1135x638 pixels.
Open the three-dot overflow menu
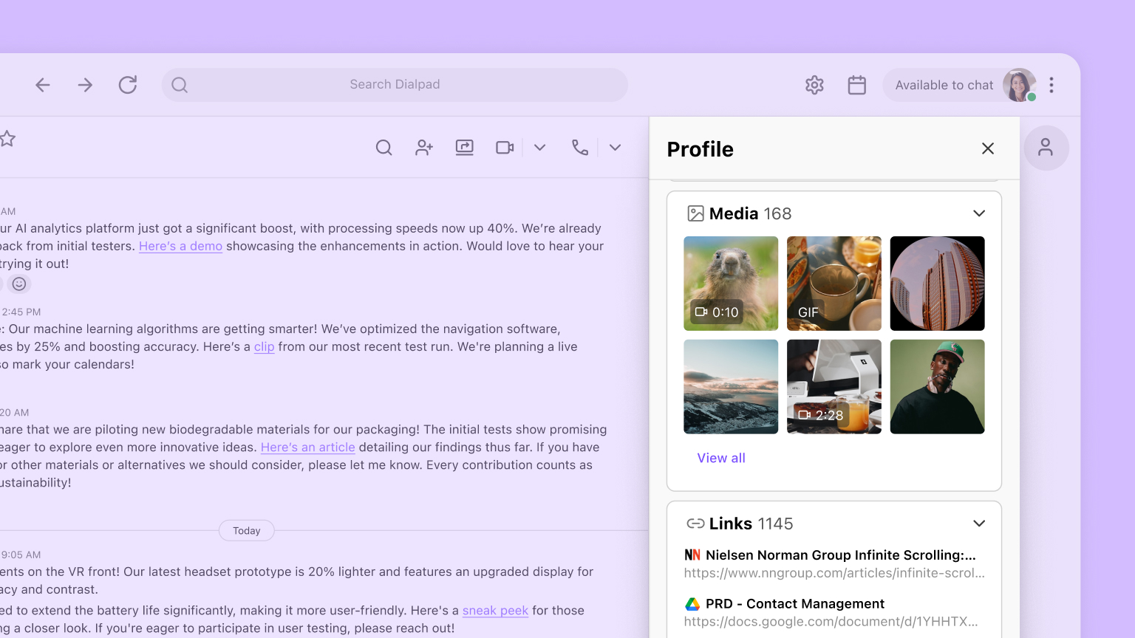point(1052,85)
